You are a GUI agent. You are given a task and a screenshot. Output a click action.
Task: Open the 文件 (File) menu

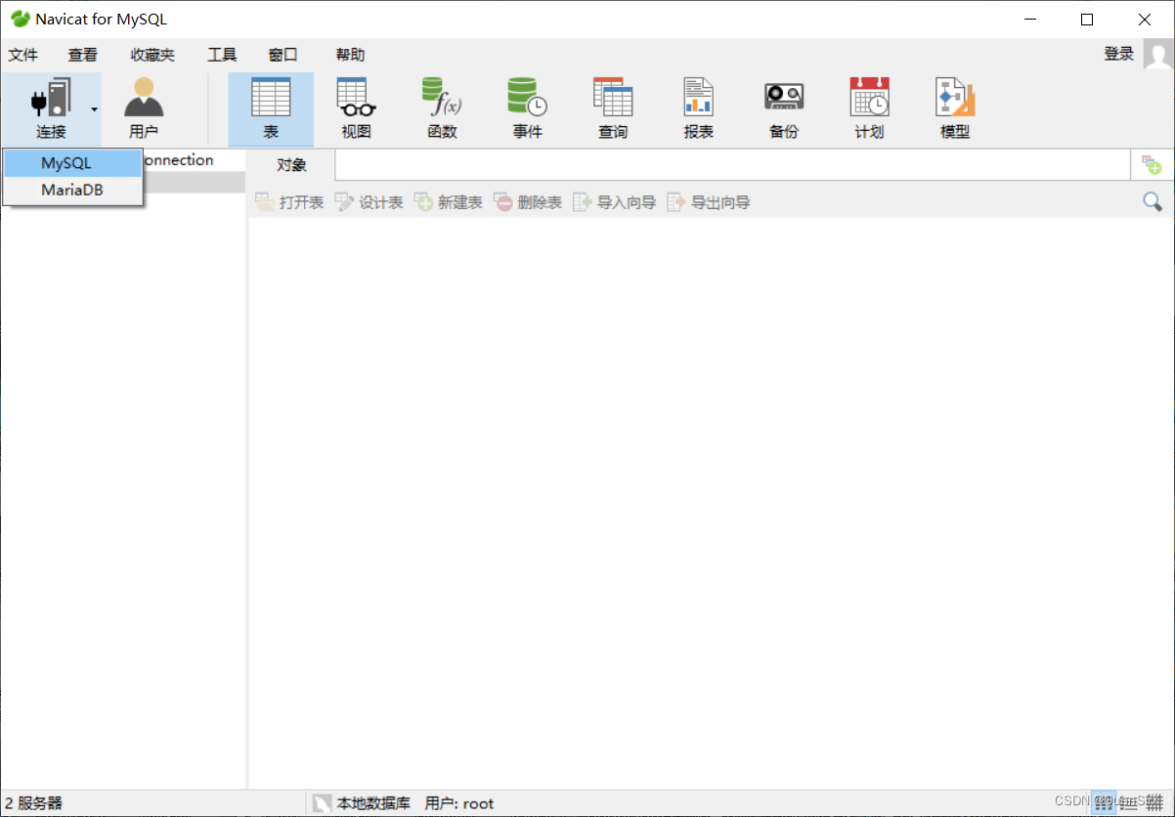point(23,55)
